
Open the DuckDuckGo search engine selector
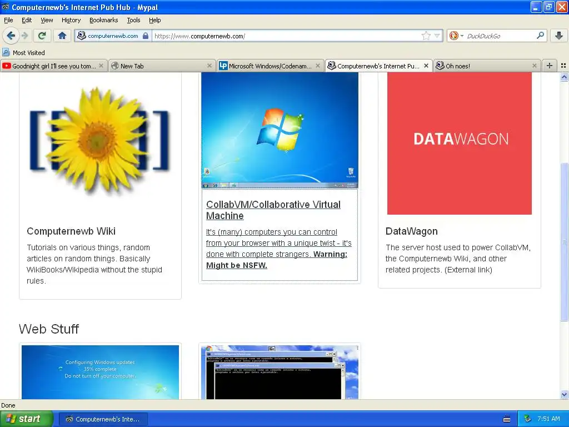(x=456, y=36)
